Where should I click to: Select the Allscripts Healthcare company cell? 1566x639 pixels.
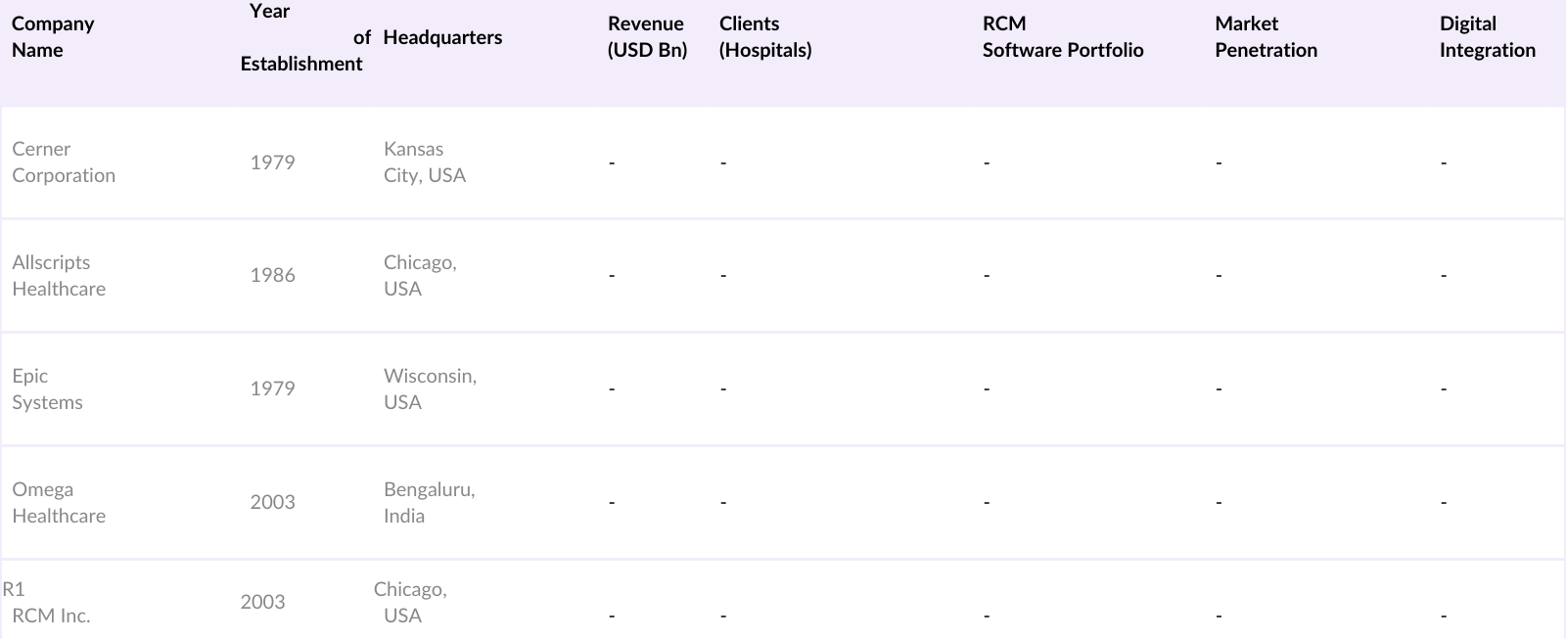click(x=59, y=276)
